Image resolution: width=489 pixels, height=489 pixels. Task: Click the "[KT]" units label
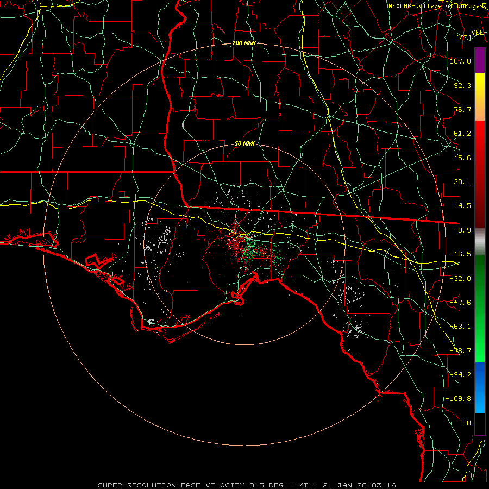click(464, 37)
